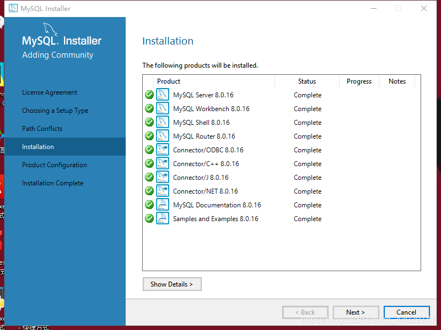Select the Connector/ODBC 8.0.16 product icon
Screen dimensions: 441x330
[x=162, y=150]
